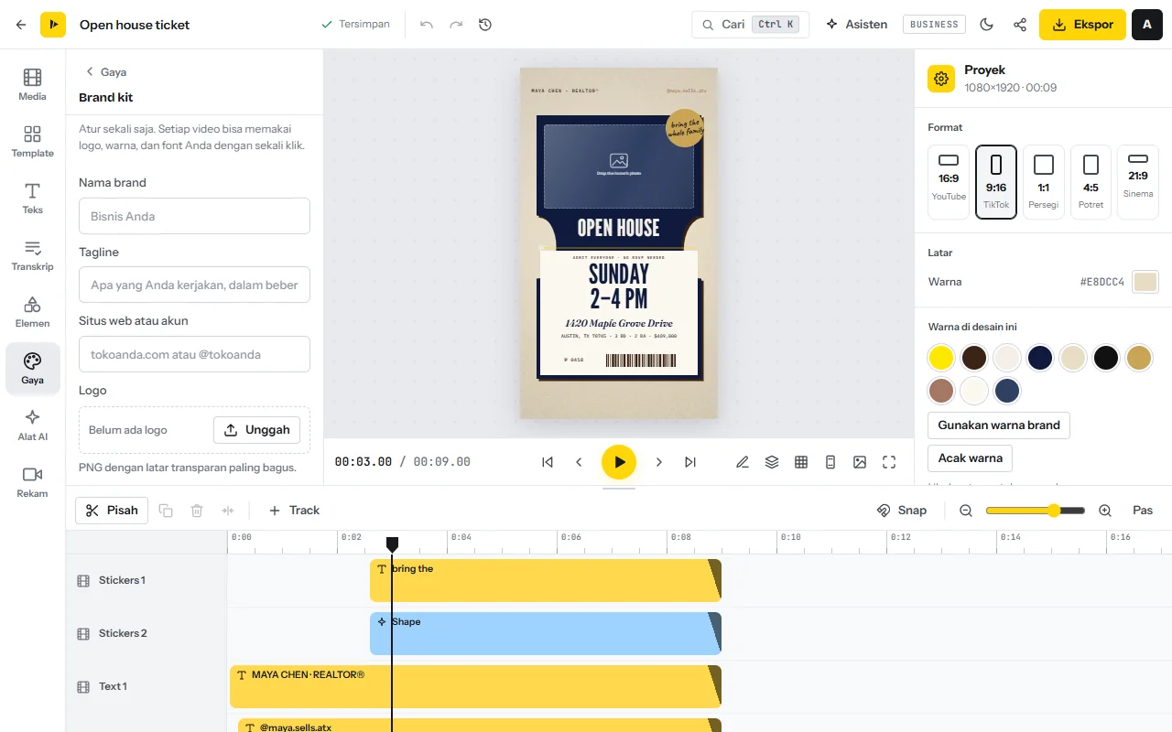Open the Asisten assistant

(857, 25)
